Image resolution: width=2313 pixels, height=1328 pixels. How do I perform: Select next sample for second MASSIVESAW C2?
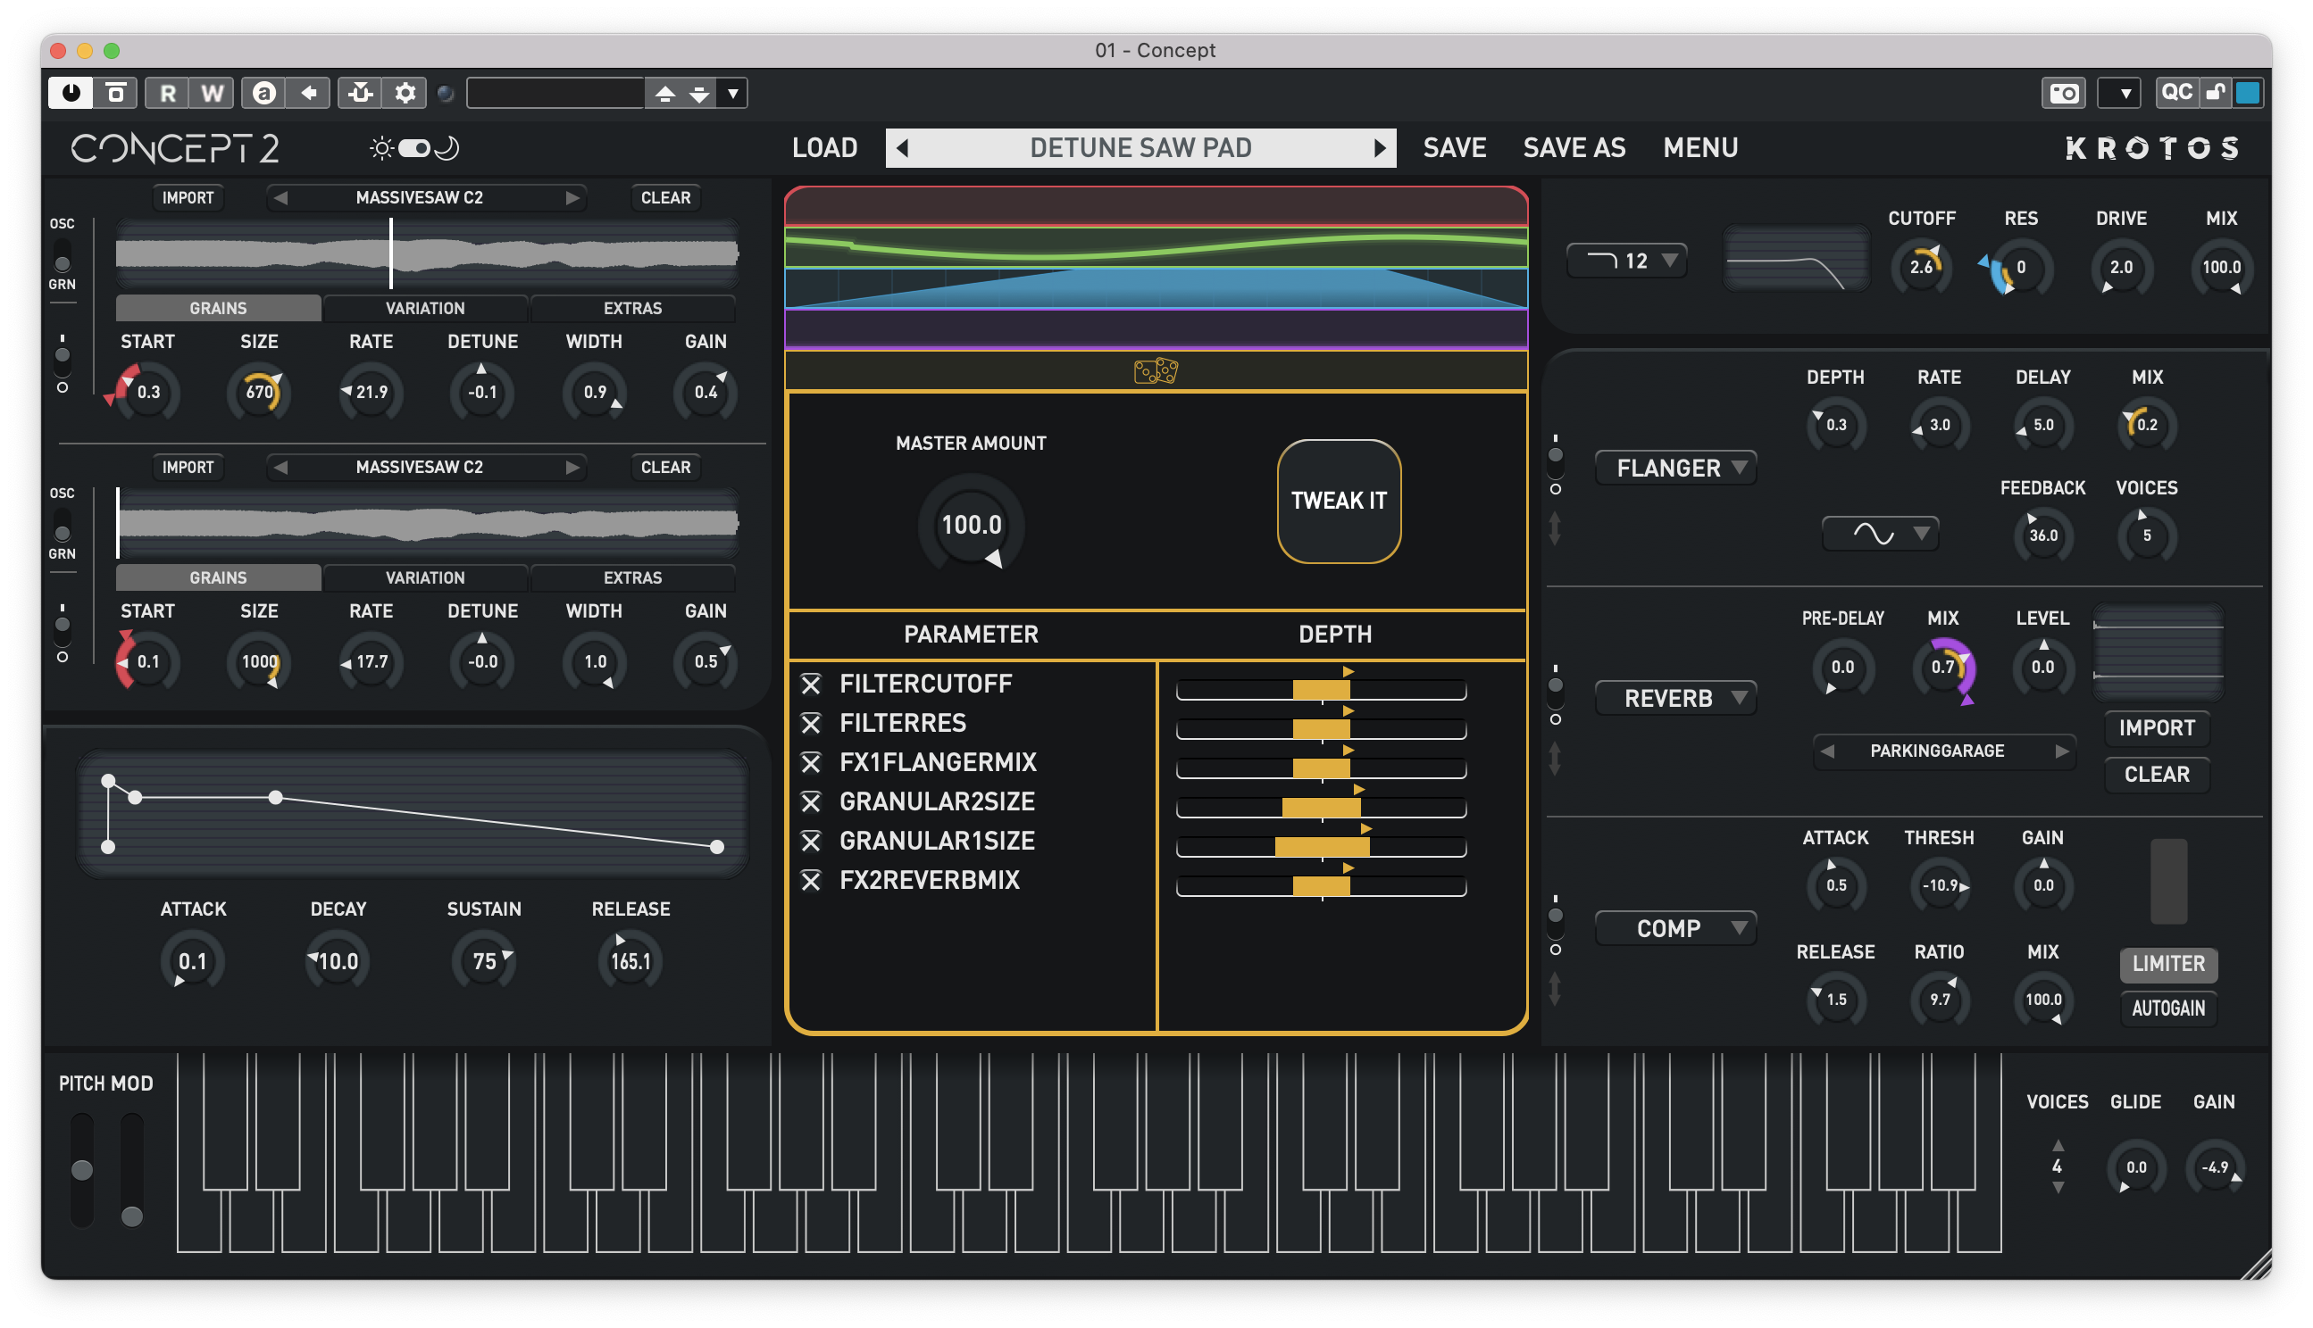pos(572,468)
